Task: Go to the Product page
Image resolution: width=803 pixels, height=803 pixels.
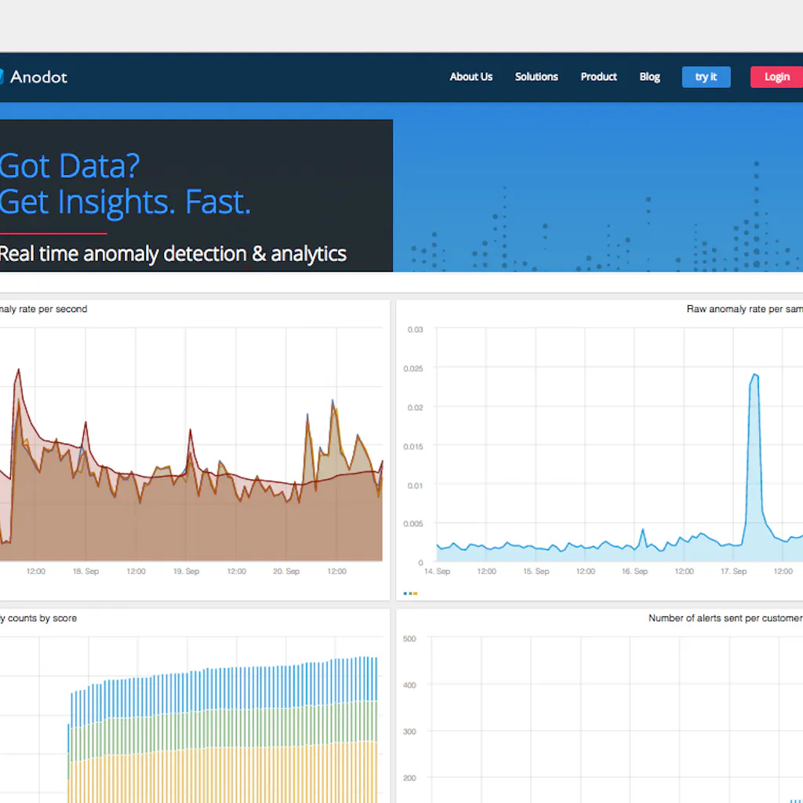Action: 598,77
